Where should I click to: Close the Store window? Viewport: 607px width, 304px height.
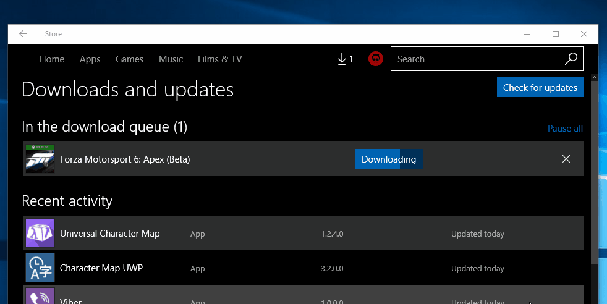[x=584, y=34]
